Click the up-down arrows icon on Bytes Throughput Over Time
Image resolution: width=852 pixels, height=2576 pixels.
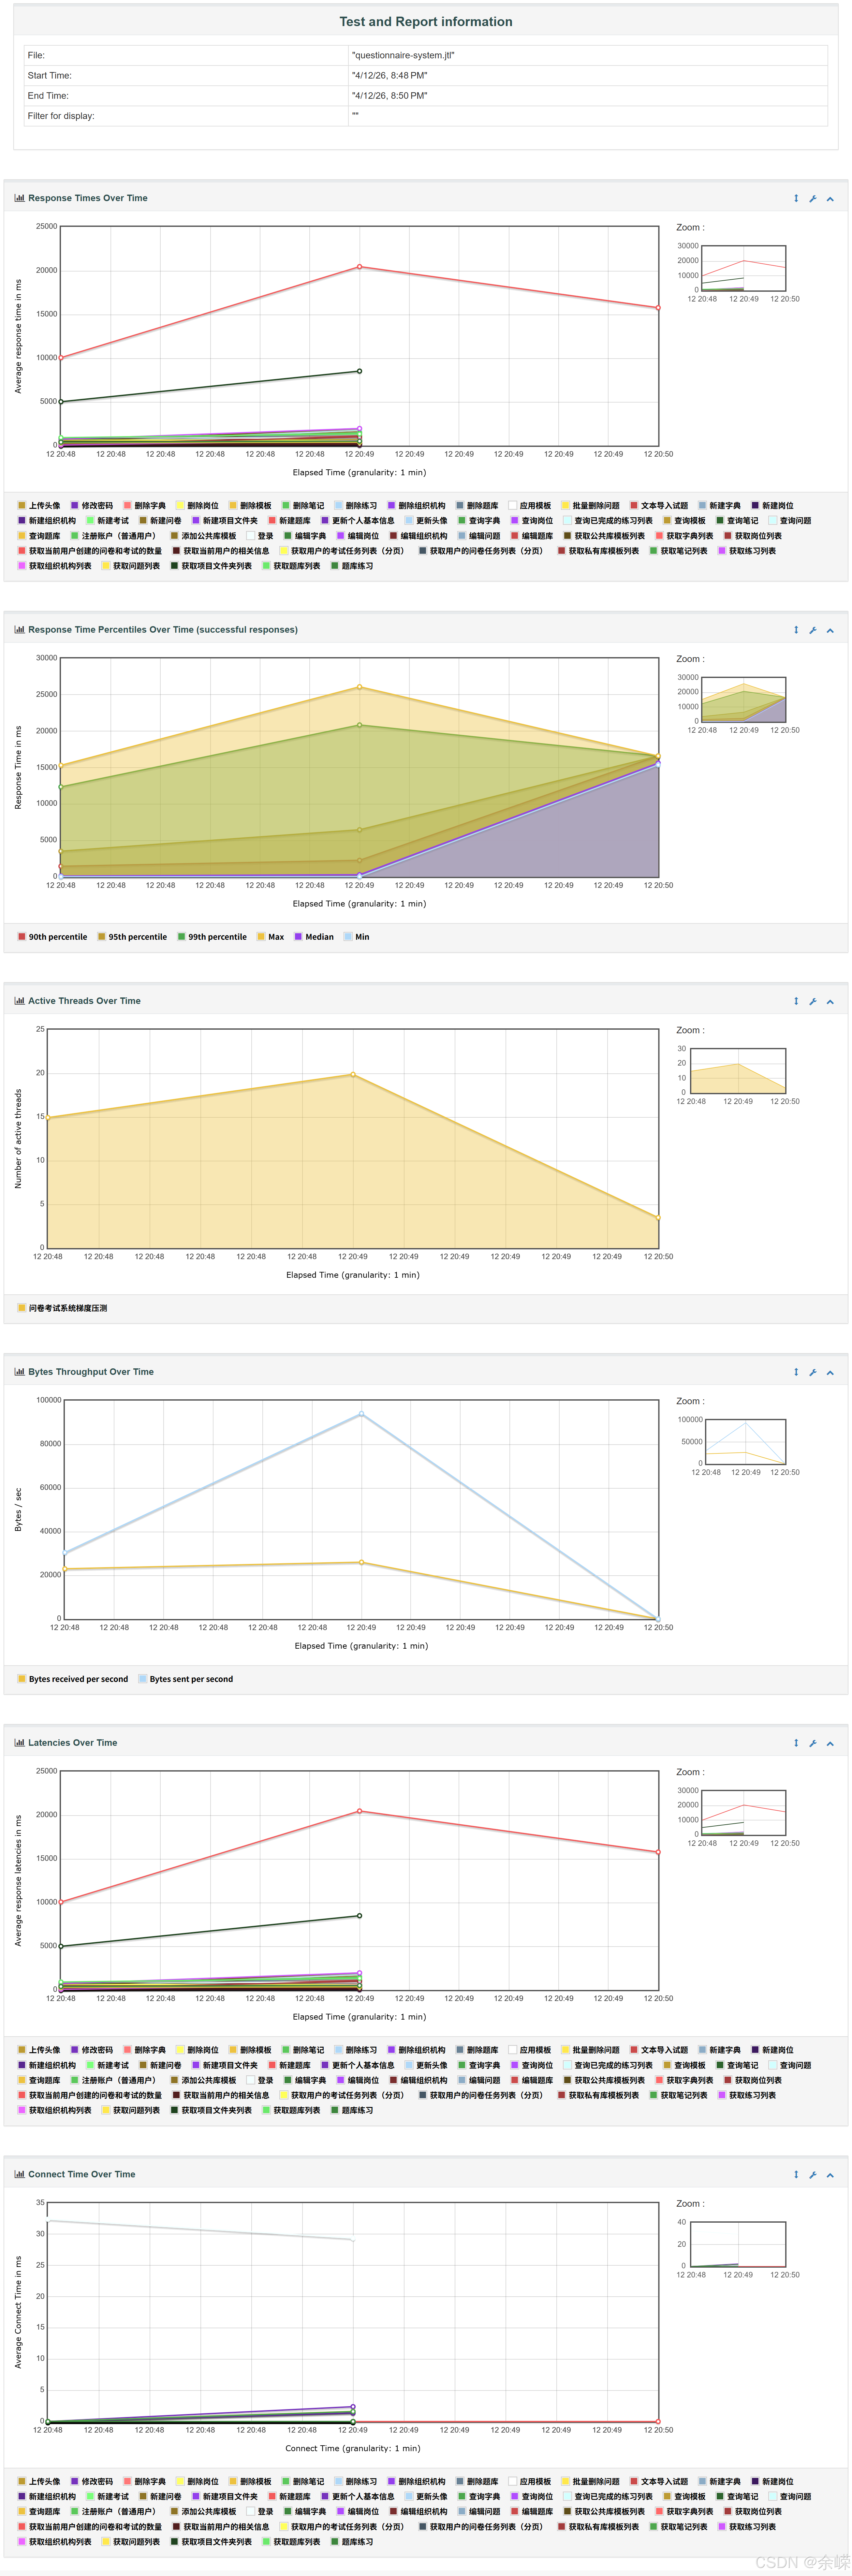(796, 1372)
